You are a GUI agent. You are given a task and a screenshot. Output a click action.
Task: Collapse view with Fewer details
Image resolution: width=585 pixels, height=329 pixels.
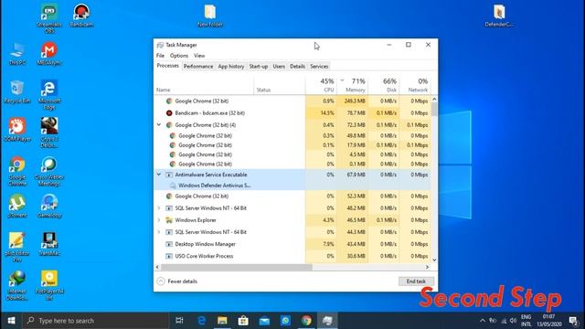tap(177, 281)
